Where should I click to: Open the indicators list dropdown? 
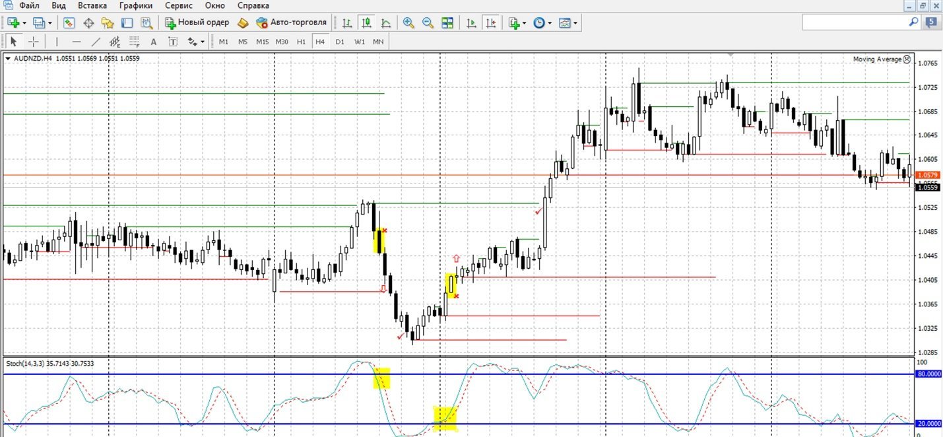tap(517, 22)
